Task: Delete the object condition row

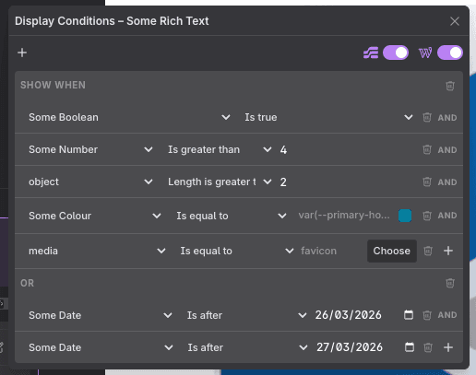Action: click(427, 182)
